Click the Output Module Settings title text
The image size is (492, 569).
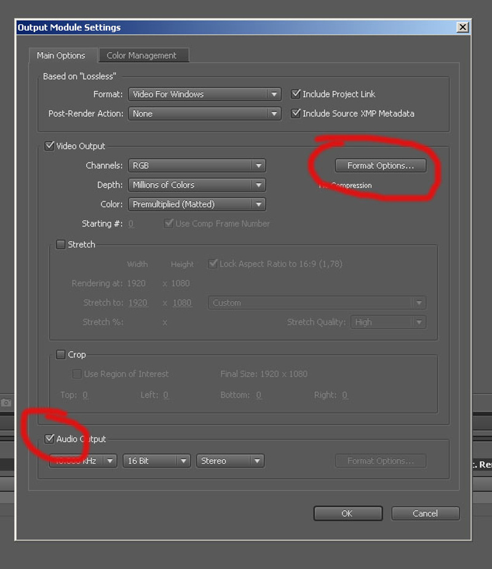(69, 28)
